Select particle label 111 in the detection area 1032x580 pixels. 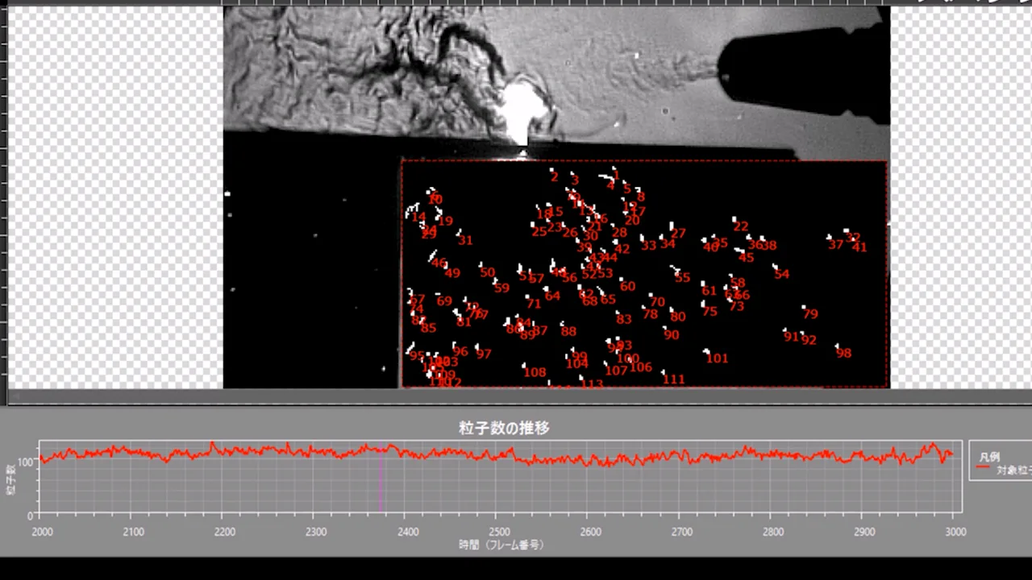(673, 379)
